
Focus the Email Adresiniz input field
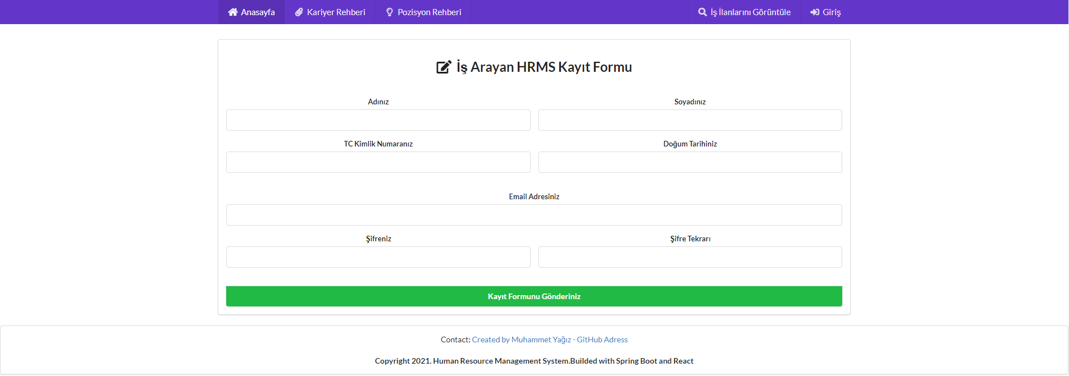pyautogui.click(x=534, y=215)
